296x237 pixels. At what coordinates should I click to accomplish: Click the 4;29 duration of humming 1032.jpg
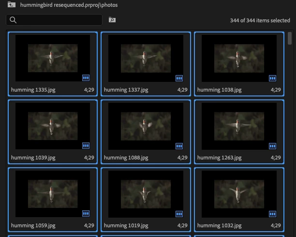(x=276, y=226)
